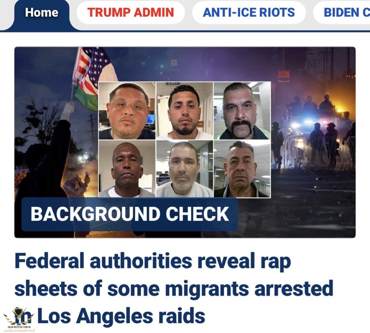Image resolution: width=370 pixels, height=333 pixels.
Task: Click the BACKGROUND CHECK category banner
Action: click(130, 214)
